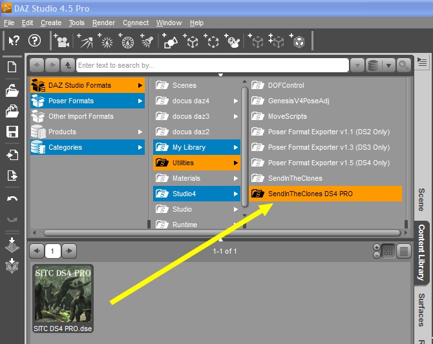Open the Help menu
Image resolution: width=433 pixels, height=344 pixels.
tap(196, 23)
